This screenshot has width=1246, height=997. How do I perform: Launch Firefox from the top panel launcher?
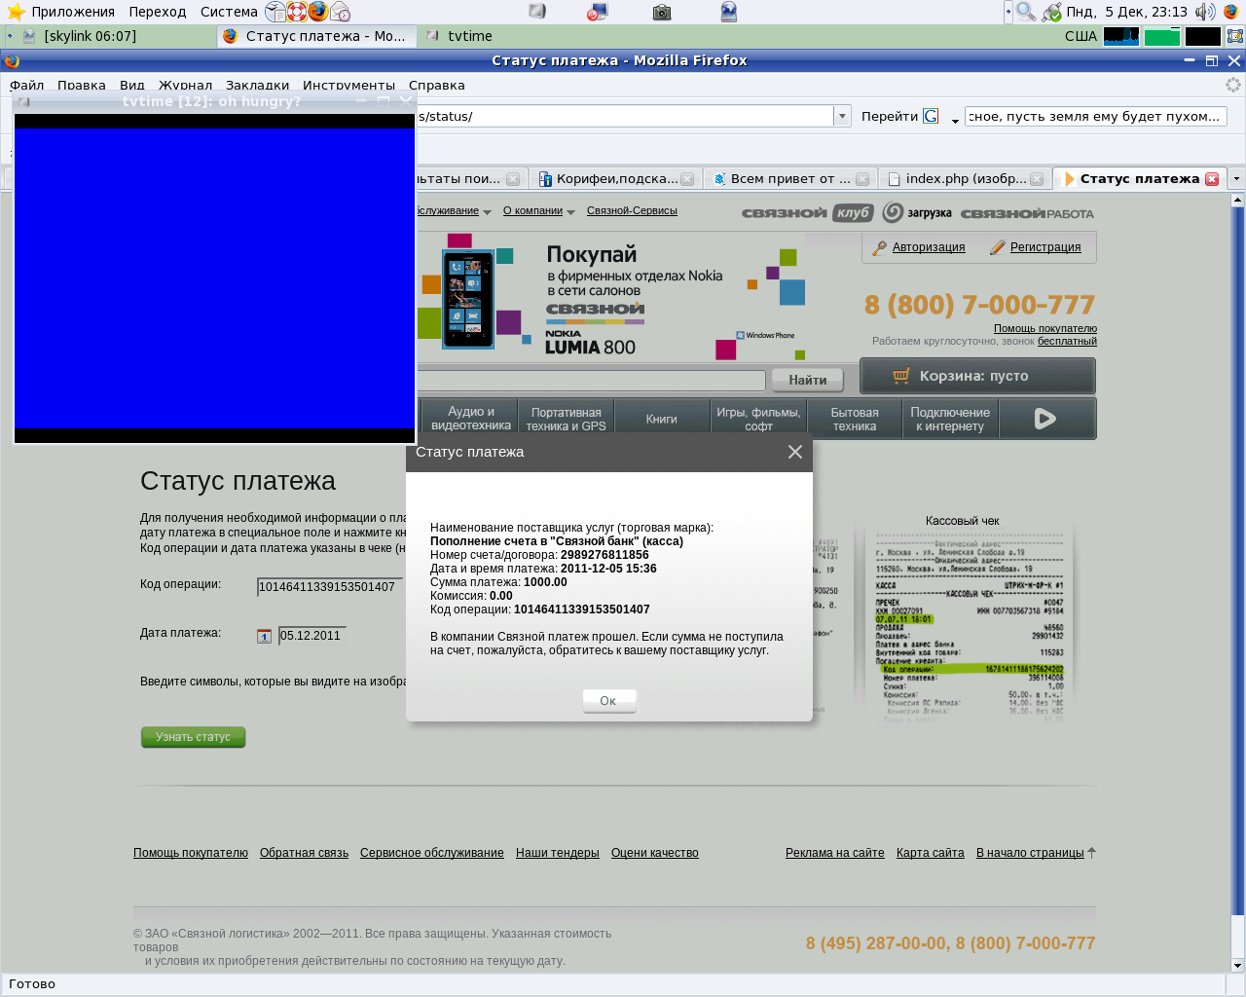[x=318, y=12]
